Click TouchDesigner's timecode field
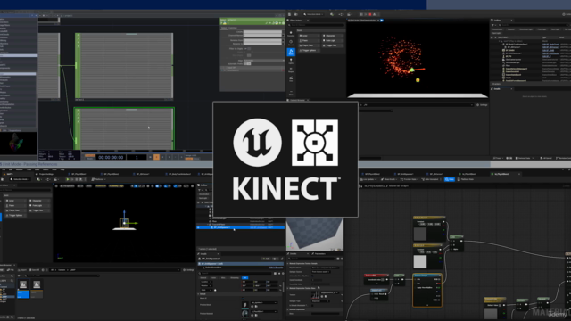This screenshot has height=321, width=571. (111, 157)
